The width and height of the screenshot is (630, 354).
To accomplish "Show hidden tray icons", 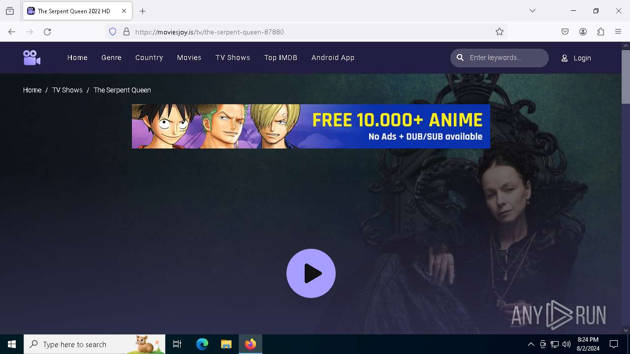I will tap(531, 344).
